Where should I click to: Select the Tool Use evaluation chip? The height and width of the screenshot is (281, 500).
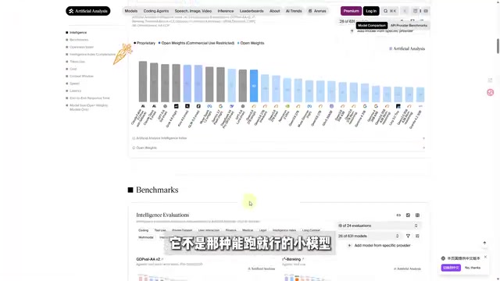pyautogui.click(x=160, y=230)
